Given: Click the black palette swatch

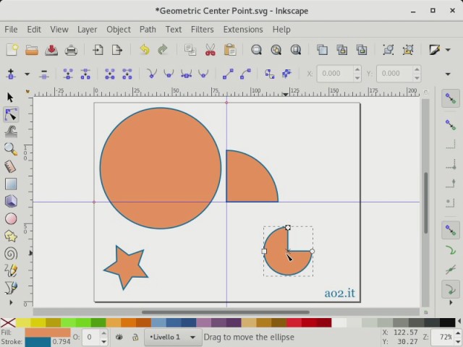Looking at the screenshot, I should [447, 322].
